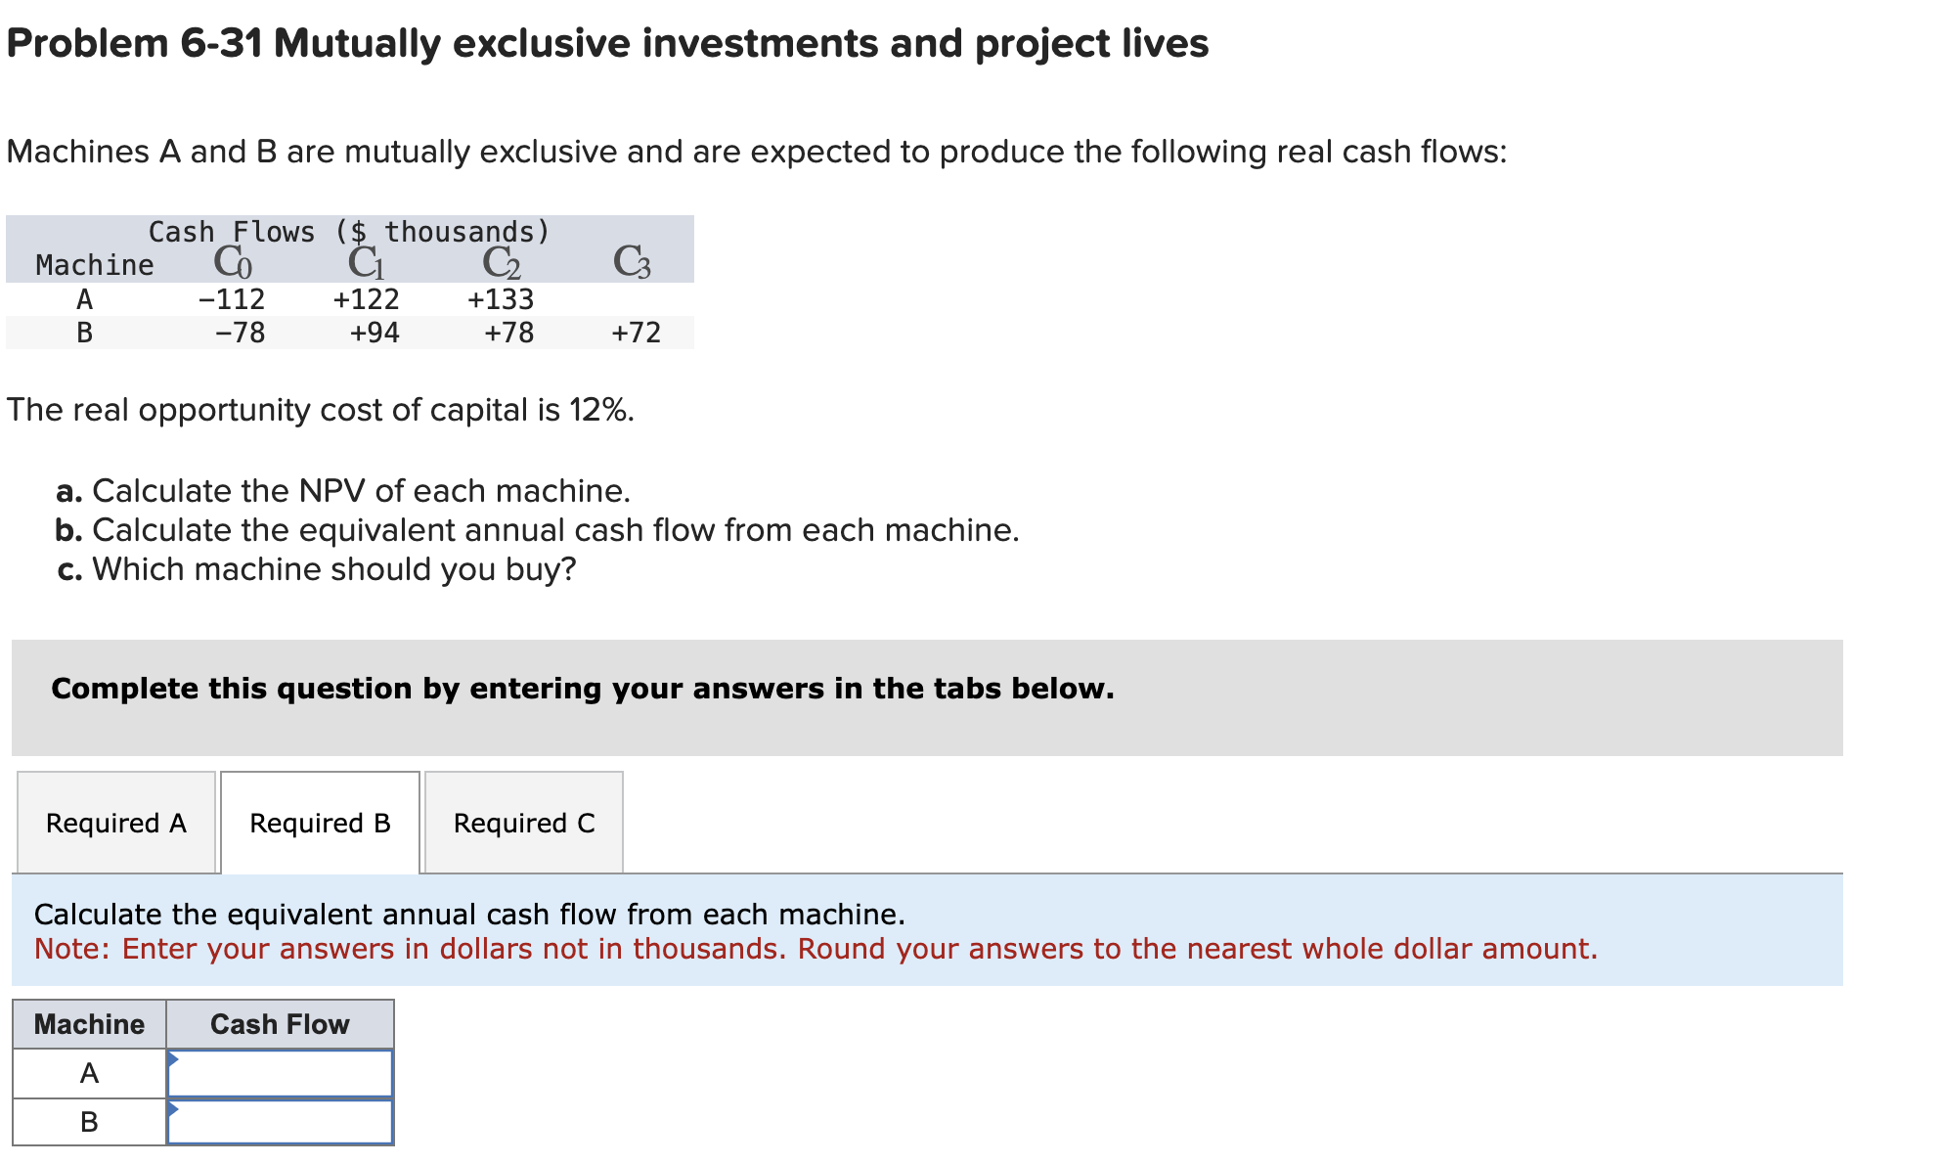Screen dimensions: 1940x1164
Task: Switch to the Required A tab
Action: pos(114,823)
